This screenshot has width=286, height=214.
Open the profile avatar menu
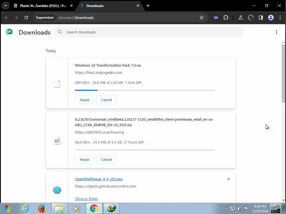(x=271, y=18)
